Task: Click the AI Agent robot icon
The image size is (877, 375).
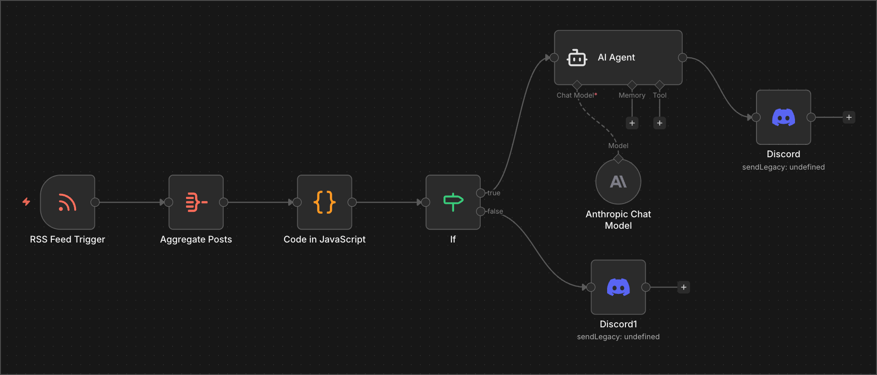Action: tap(577, 58)
